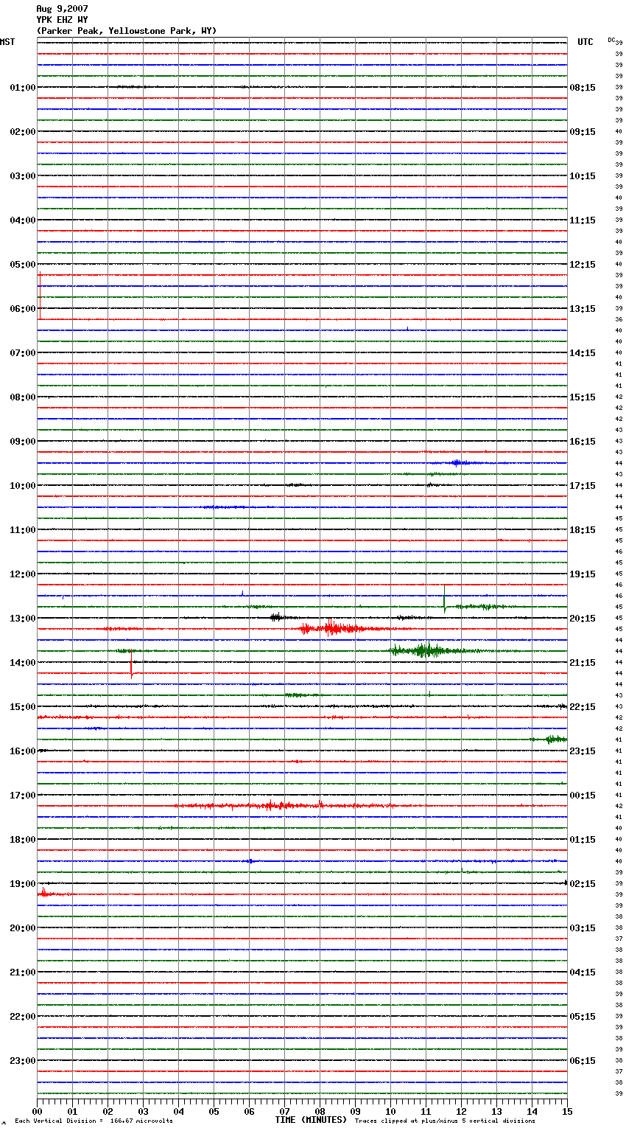Viewport: 626px width, 1131px height.
Task: Click minute tick label '00' on the time axis
Action: pyautogui.click(x=37, y=1111)
